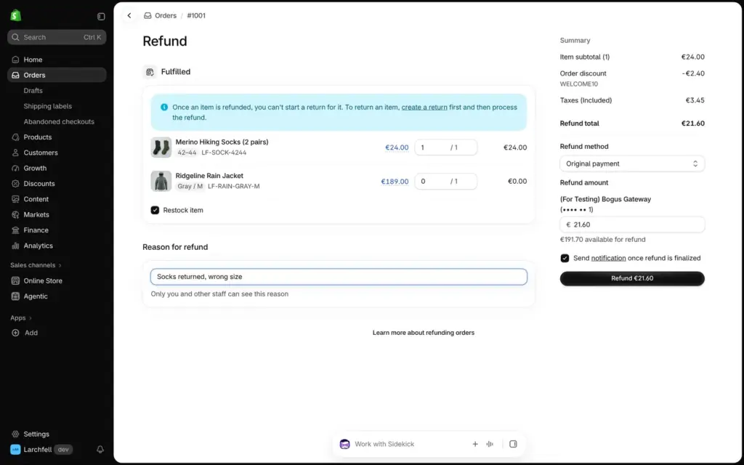The width and height of the screenshot is (744, 465).
Task: Click the Ridgeline Rain Jacket quantity field
Action: [x=445, y=181]
